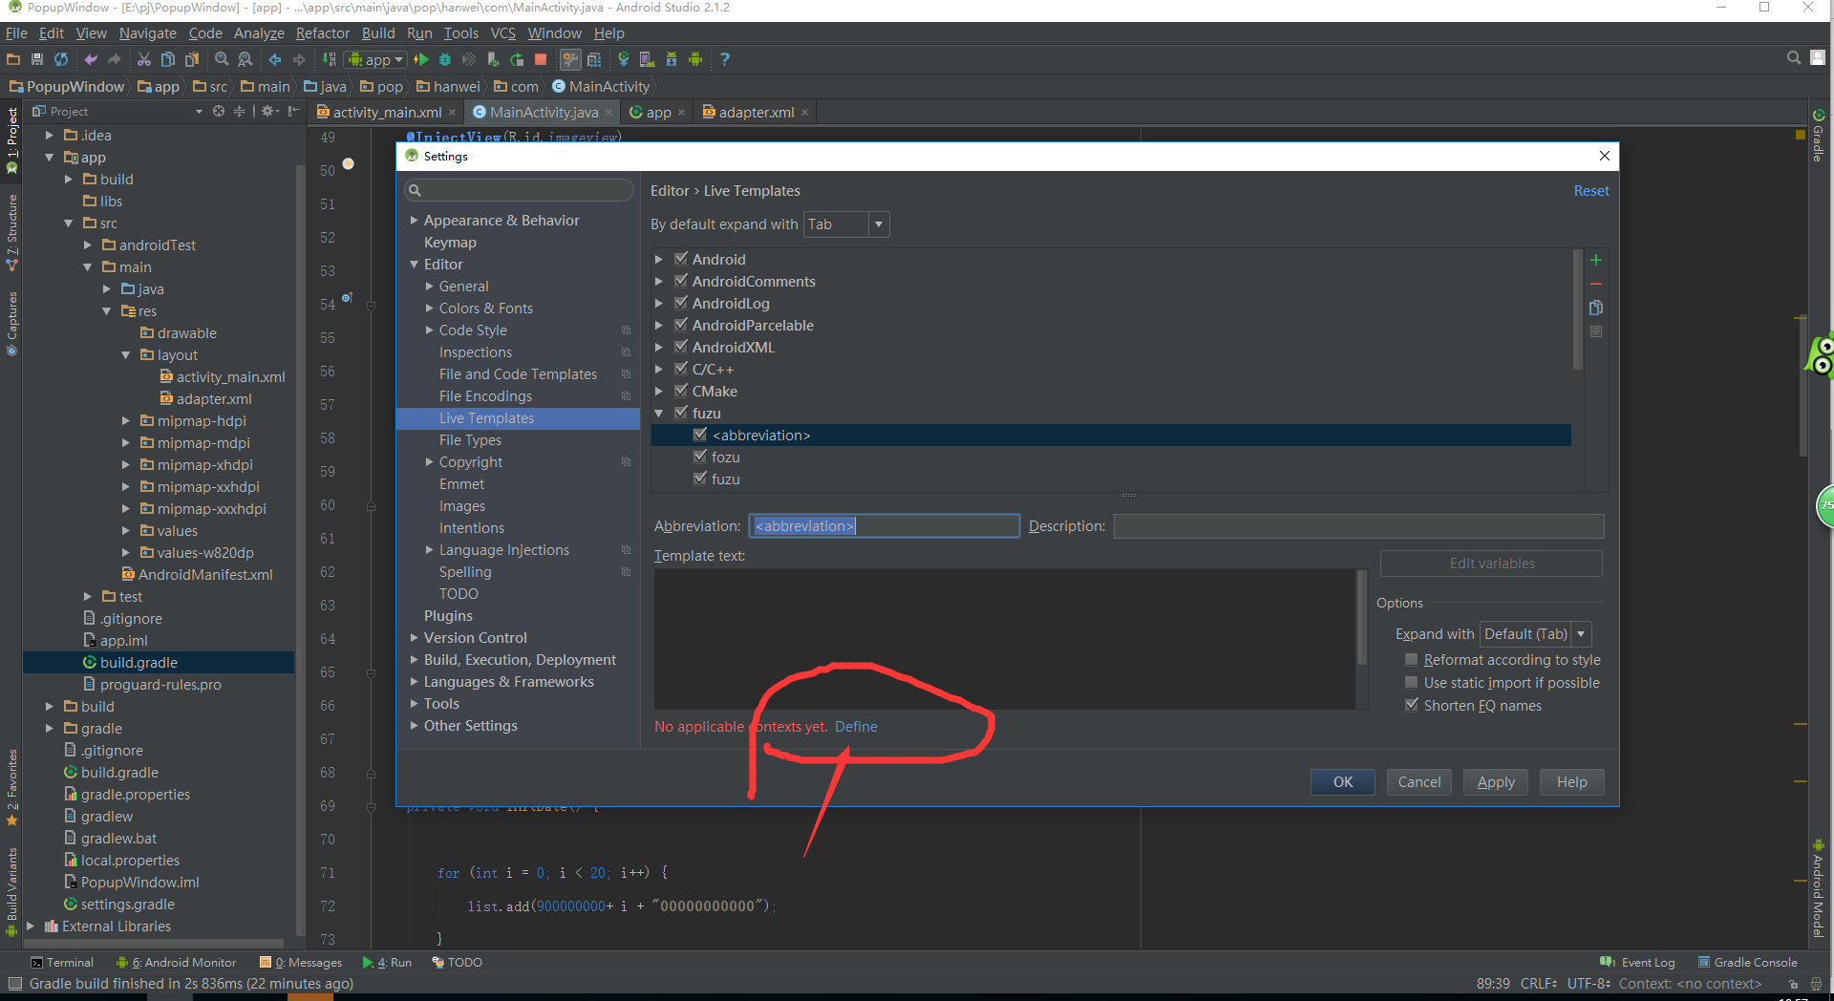Toggle the AndroidComments group checkbox
Screen dimensions: 1834x1001
(681, 281)
